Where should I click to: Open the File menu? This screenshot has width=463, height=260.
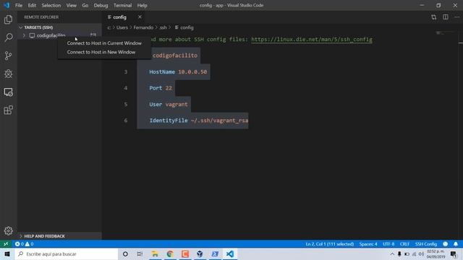tap(19, 5)
